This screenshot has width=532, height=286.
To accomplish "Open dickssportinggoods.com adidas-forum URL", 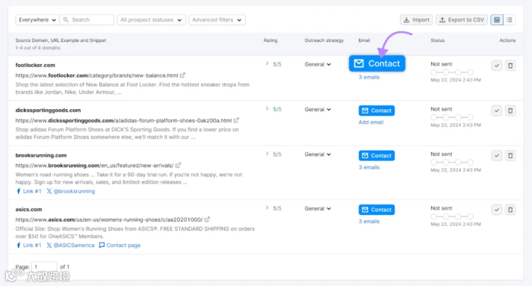I will coord(124,121).
